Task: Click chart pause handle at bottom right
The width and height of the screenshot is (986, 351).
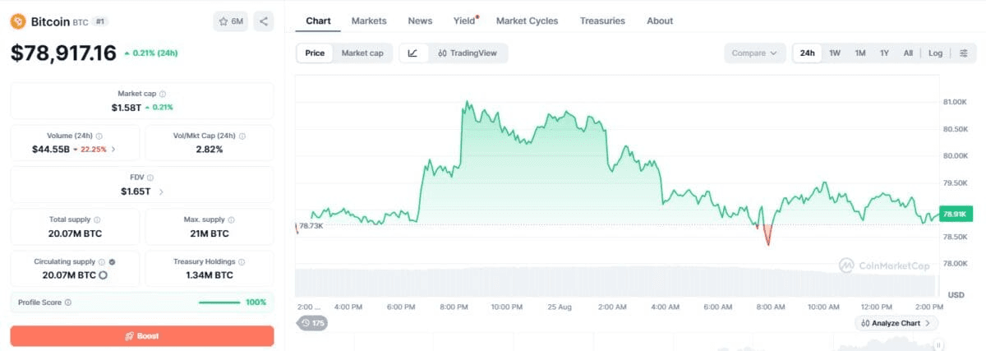Action: [938, 345]
